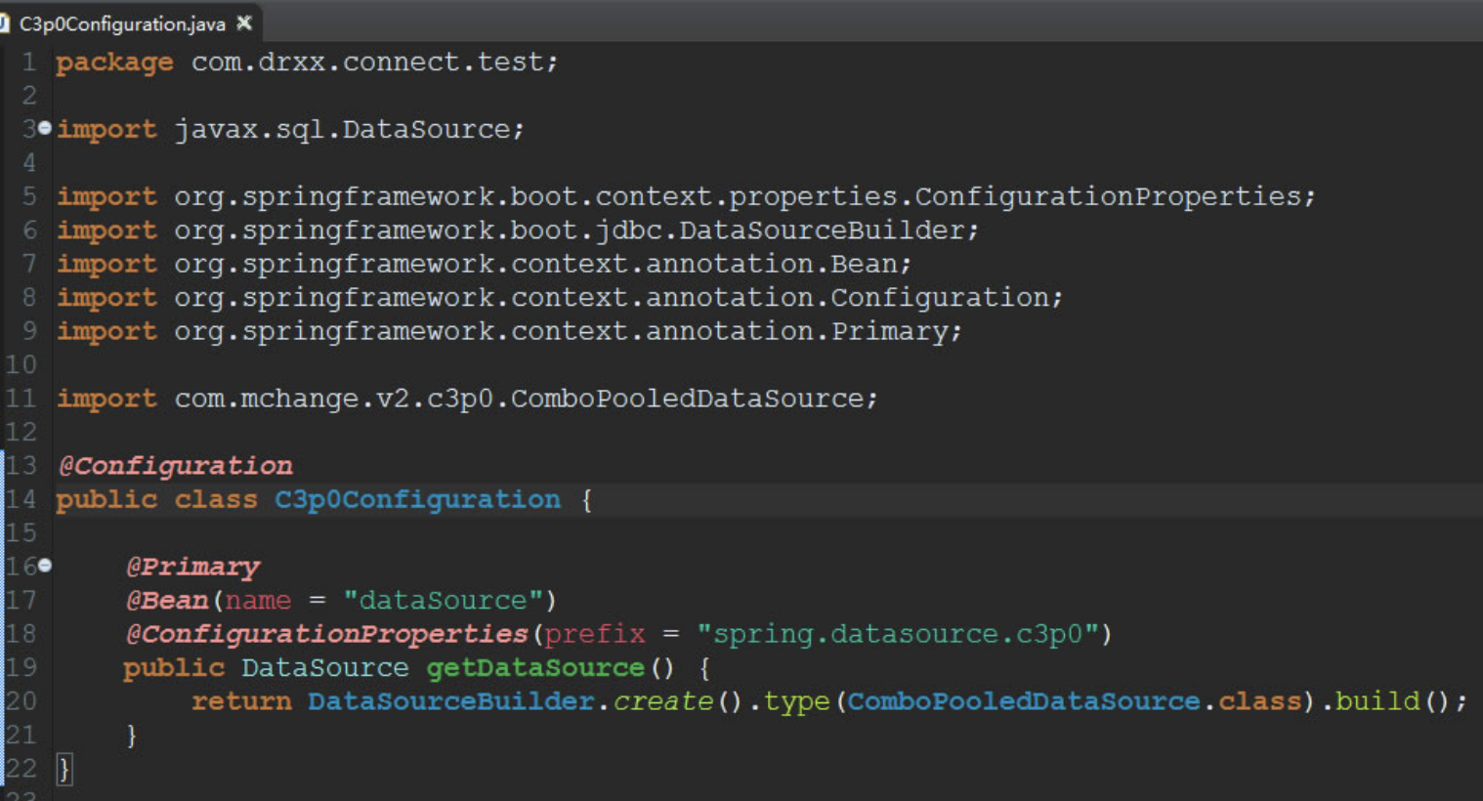The width and height of the screenshot is (1483, 801).
Task: Click the DataSource return type on line 19
Action: [x=325, y=668]
